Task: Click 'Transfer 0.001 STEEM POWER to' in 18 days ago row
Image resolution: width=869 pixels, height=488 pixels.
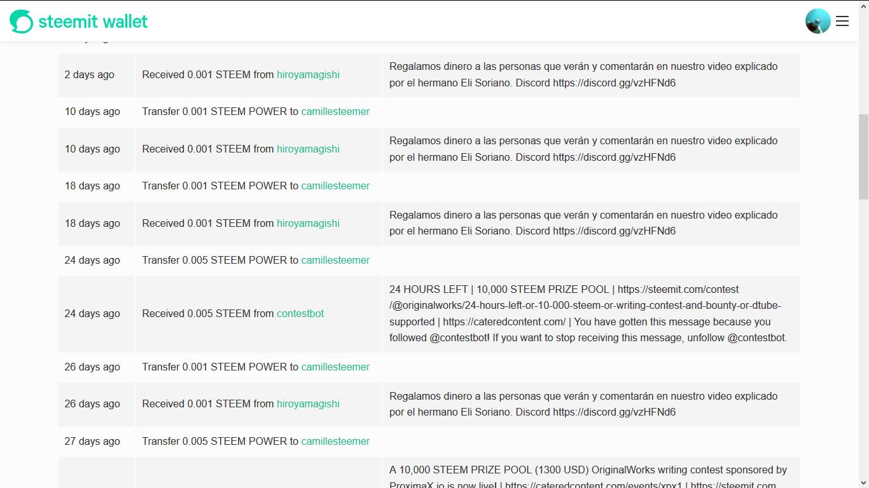Action: click(x=220, y=186)
